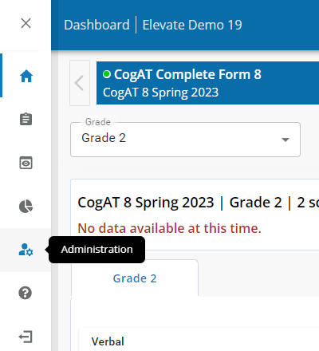Click the green status dot
Screen dimensions: 319x351
[107, 74]
